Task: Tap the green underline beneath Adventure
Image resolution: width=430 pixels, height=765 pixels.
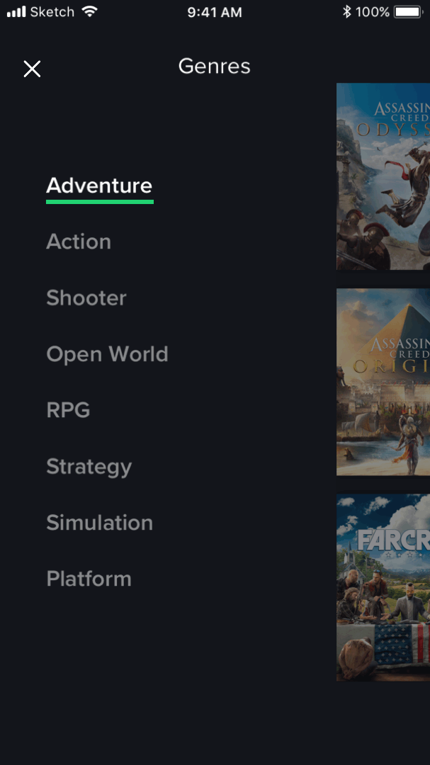Action: (x=100, y=201)
